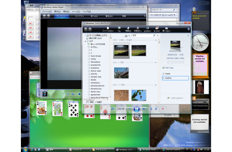Screen dimensions: 232x152
Task: Collapse the 2002 photo group
Action: click(x=156, y=85)
